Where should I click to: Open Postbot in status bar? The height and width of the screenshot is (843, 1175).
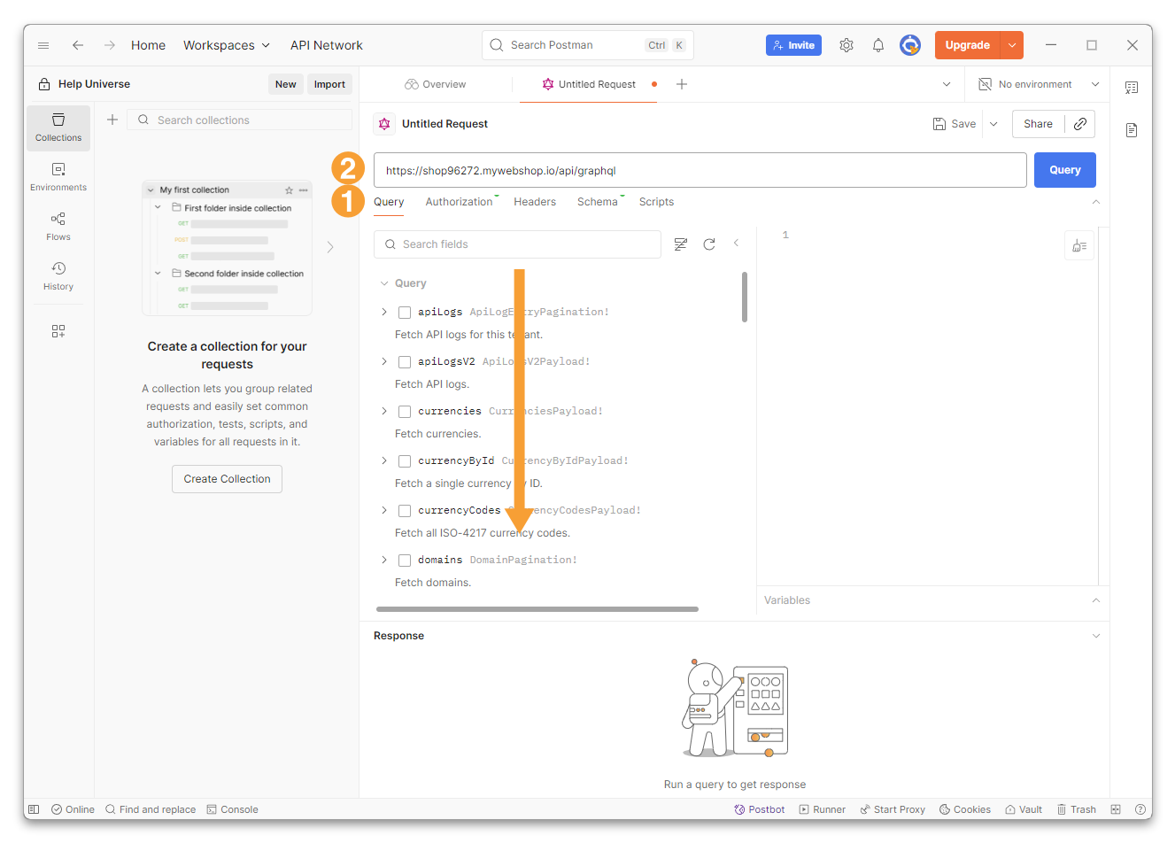click(x=760, y=809)
